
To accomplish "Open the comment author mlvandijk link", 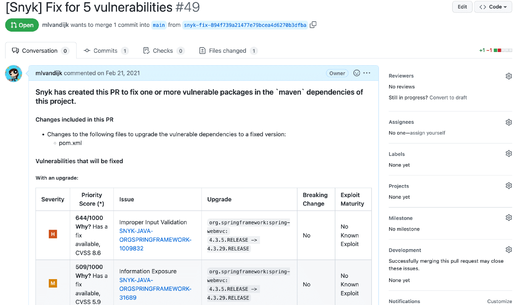I will (49, 73).
